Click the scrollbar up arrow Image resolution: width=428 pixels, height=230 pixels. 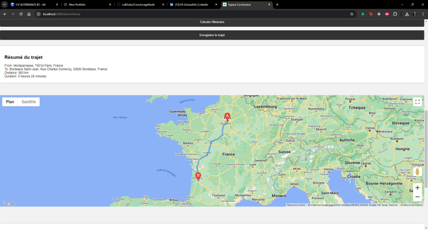click(x=426, y=21)
